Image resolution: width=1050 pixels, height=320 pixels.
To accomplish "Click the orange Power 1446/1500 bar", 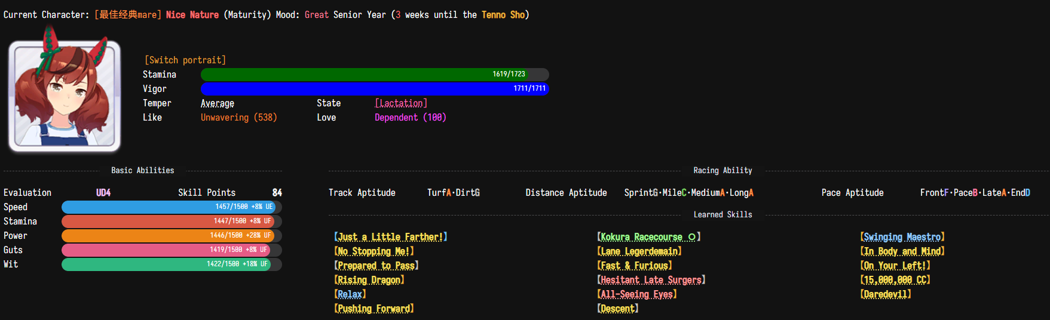I will pos(172,236).
